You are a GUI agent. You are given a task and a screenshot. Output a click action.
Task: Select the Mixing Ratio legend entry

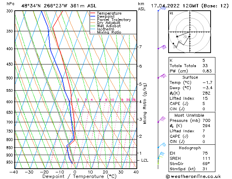109,33
